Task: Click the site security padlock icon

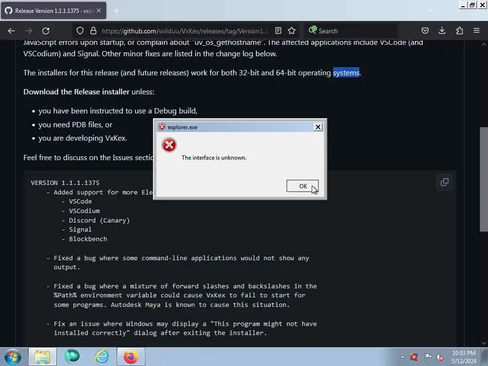Action: (93, 31)
